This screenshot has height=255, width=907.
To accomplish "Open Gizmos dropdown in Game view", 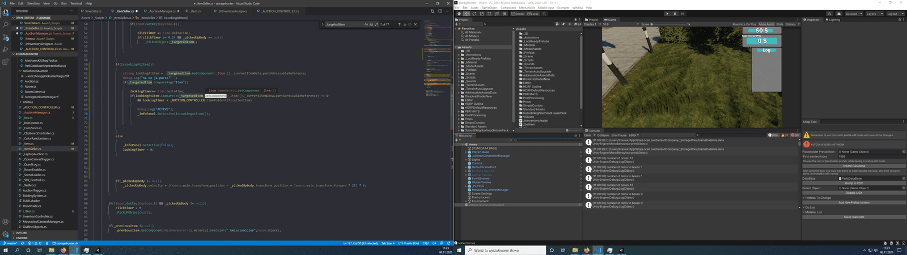I will 792,24.
